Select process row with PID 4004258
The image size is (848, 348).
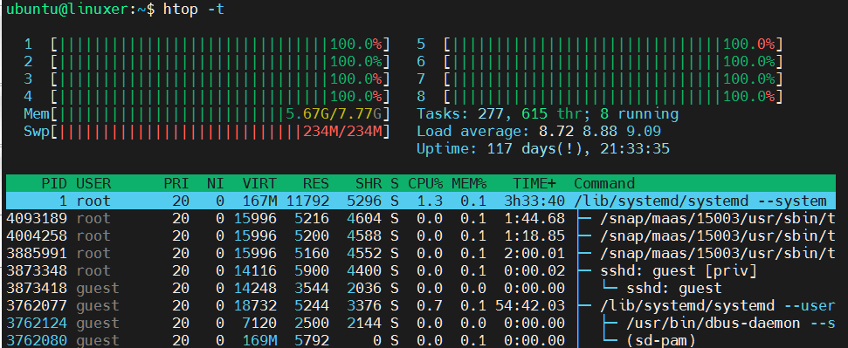coord(421,236)
